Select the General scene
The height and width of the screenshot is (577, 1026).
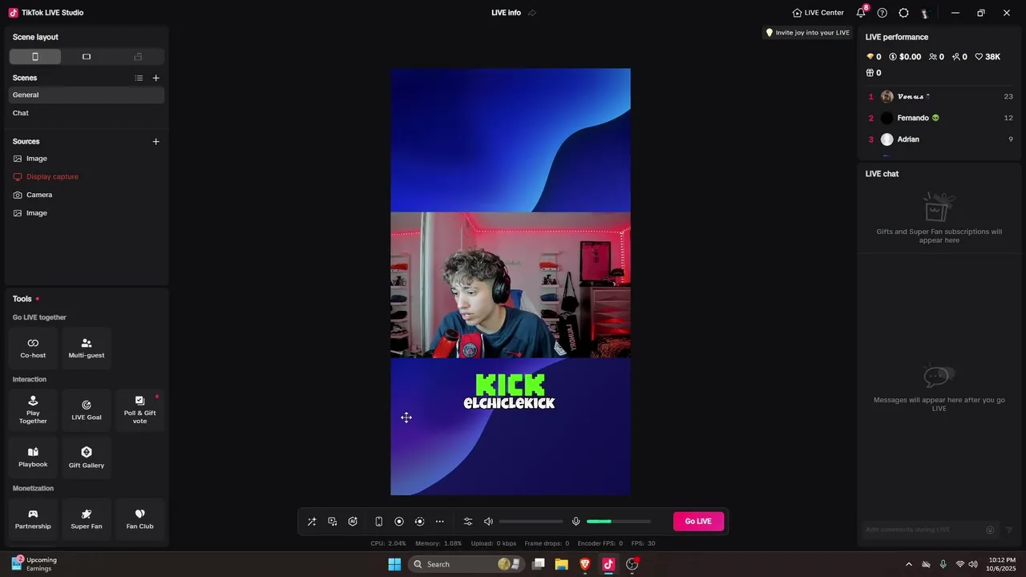pos(87,95)
